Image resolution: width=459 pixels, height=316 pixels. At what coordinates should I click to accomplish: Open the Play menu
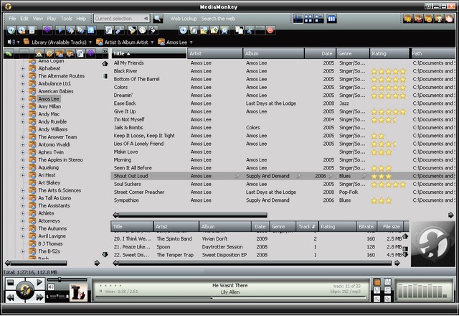(52, 19)
